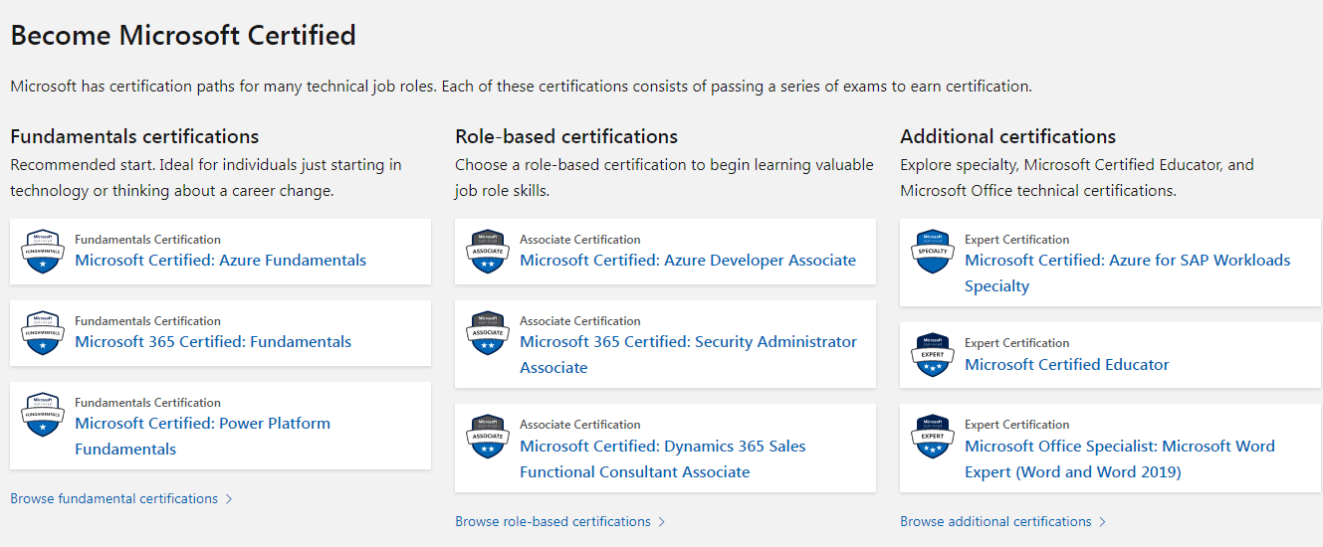Click the Fundamentals certifications heading
The height and width of the screenshot is (547, 1323).
(134, 136)
